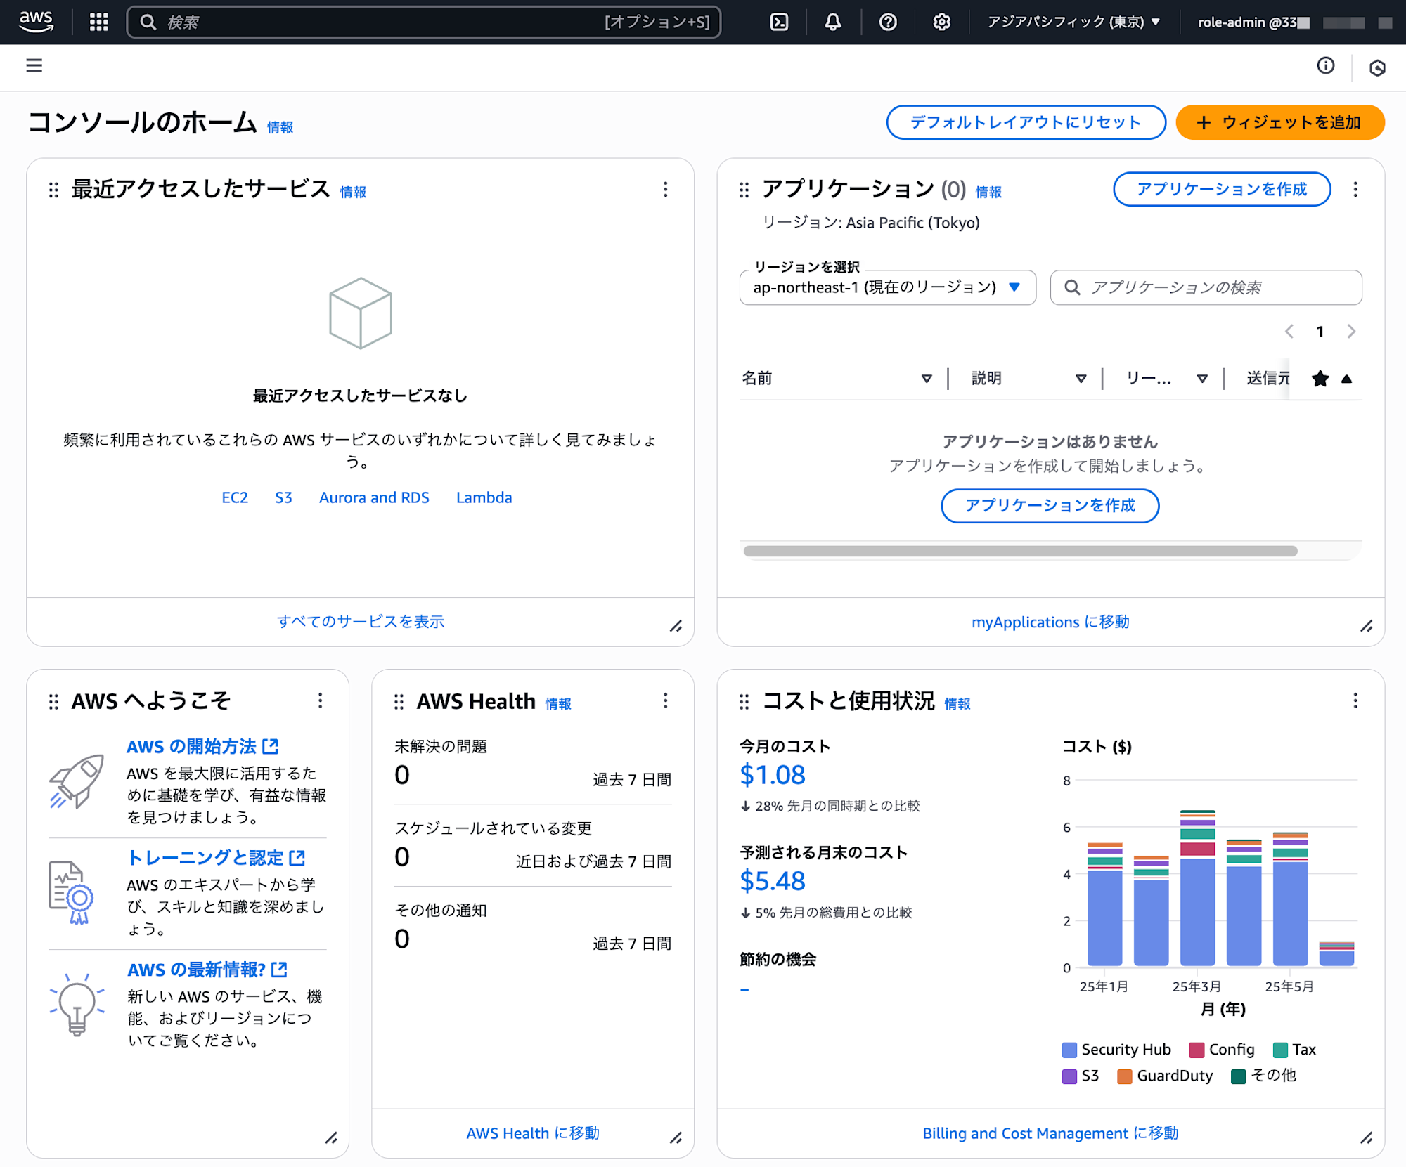Open the help question mark icon
The image size is (1406, 1167).
888,22
